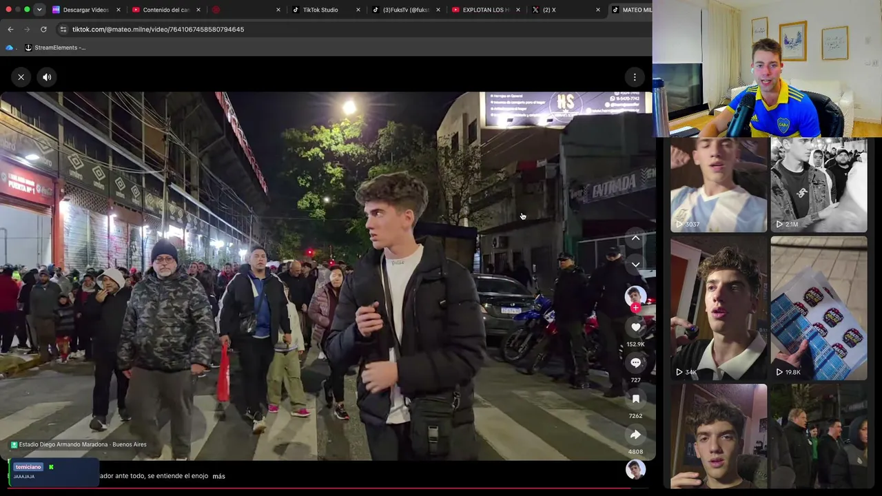The image size is (882, 496).
Task: Close the 'Descargar Videos' tab
Action: coord(119,10)
